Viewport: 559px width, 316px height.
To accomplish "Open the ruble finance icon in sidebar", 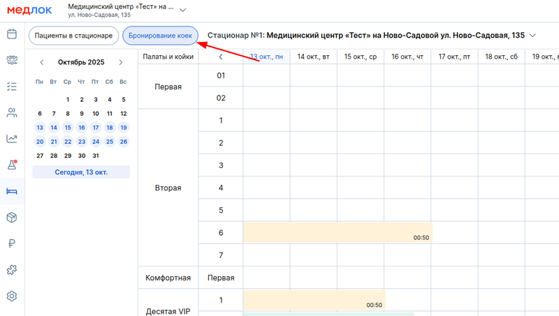I will (11, 243).
